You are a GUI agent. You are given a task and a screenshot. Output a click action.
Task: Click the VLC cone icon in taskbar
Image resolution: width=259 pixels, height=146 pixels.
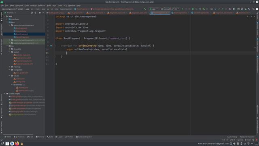coord(22,144)
